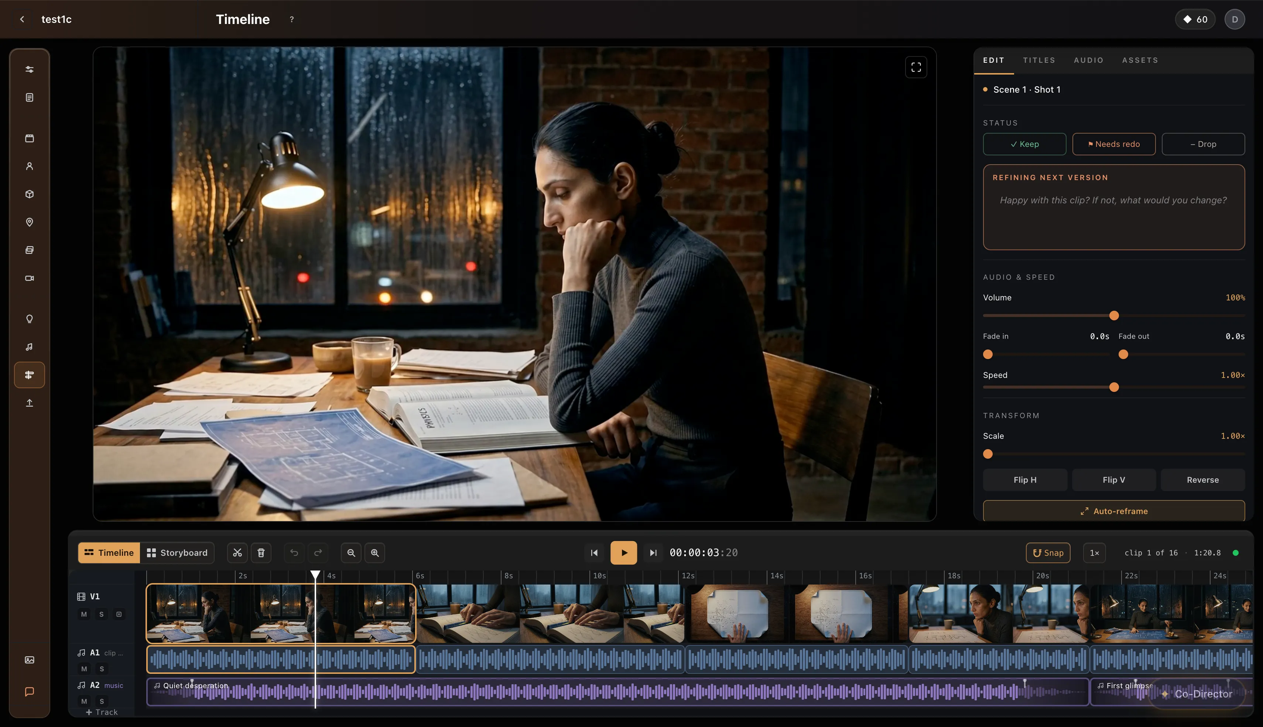The height and width of the screenshot is (727, 1263).
Task: Click the Auto-reframe button
Action: click(1113, 511)
